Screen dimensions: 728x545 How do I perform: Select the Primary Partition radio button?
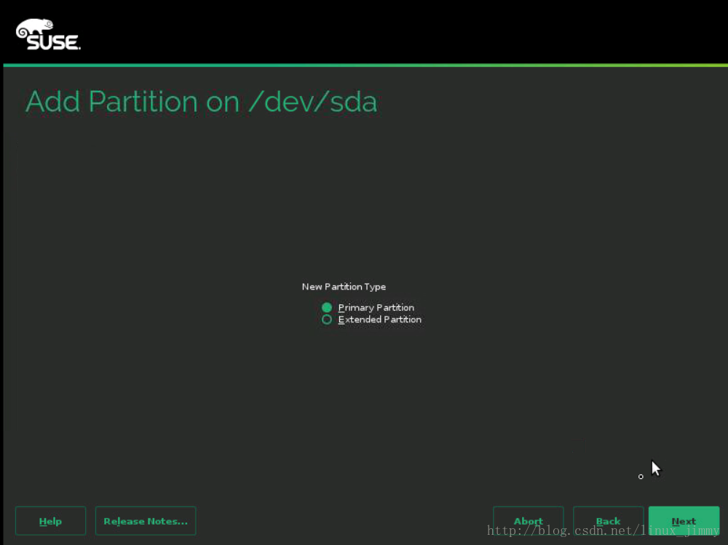click(x=326, y=307)
